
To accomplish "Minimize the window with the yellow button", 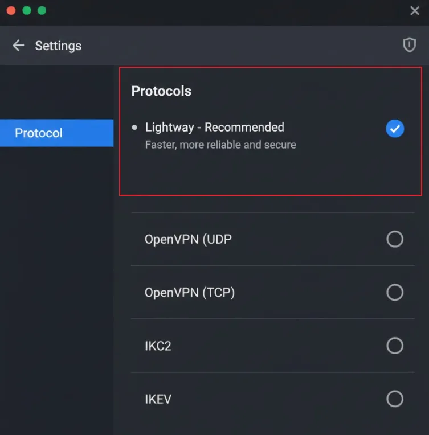I will point(26,11).
